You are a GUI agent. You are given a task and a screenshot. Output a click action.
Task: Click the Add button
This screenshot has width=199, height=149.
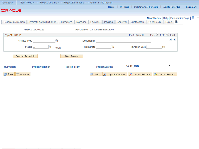95,74
